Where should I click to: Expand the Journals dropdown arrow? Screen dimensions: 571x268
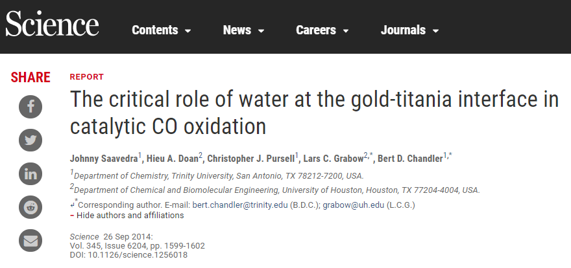(435, 31)
